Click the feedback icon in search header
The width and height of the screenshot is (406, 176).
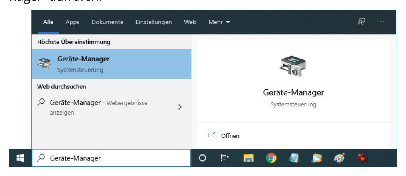point(361,22)
